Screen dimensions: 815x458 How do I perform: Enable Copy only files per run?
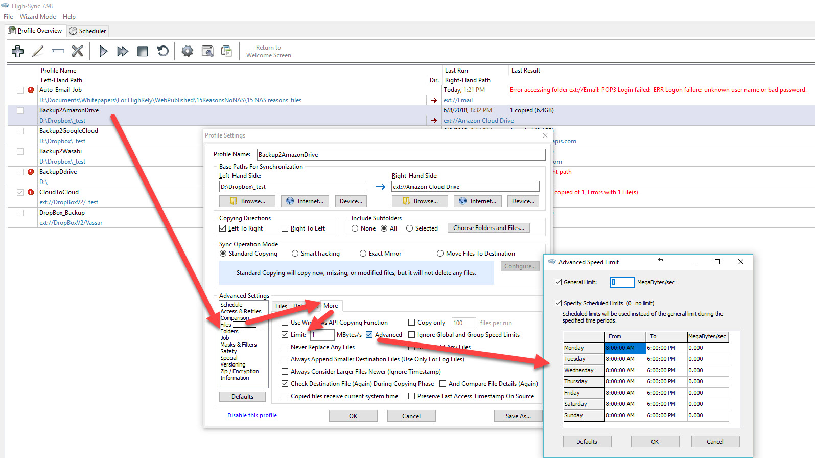tap(411, 323)
